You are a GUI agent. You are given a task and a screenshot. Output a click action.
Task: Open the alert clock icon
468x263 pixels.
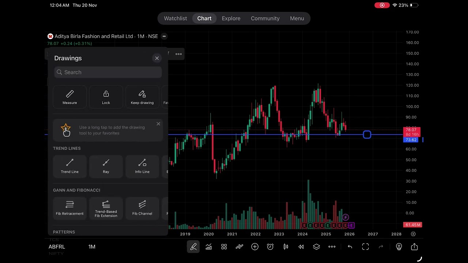(x=270, y=247)
